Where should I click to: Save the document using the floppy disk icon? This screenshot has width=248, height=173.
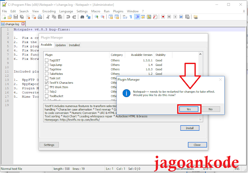coord(15,17)
